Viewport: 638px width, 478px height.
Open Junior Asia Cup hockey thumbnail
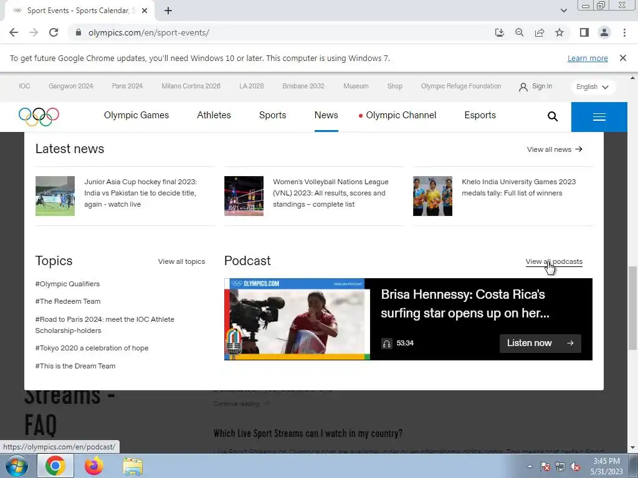[x=55, y=196]
